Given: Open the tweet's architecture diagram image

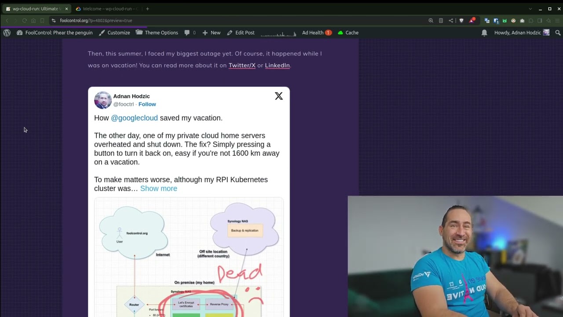Looking at the screenshot, I should pyautogui.click(x=189, y=258).
